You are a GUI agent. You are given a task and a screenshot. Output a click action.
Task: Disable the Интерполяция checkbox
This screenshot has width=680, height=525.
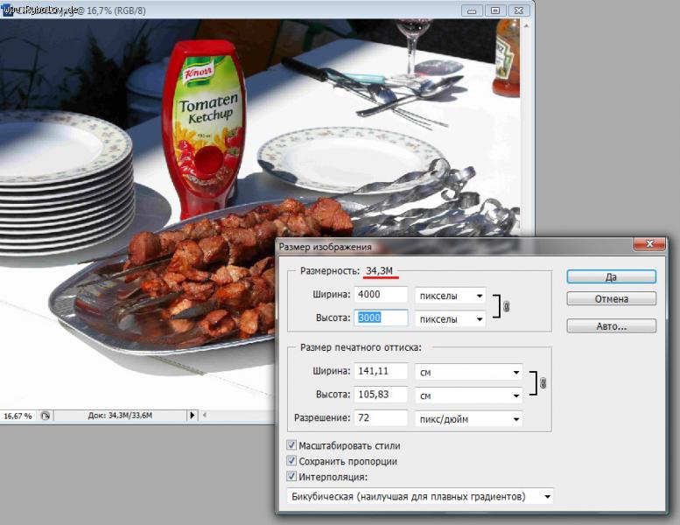click(292, 477)
